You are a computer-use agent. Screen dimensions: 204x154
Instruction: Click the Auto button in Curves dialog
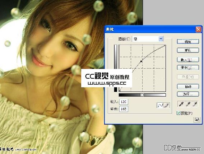188,87
